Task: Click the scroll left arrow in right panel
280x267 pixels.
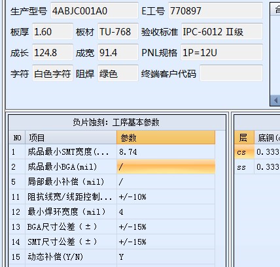Action: (x=275, y=101)
